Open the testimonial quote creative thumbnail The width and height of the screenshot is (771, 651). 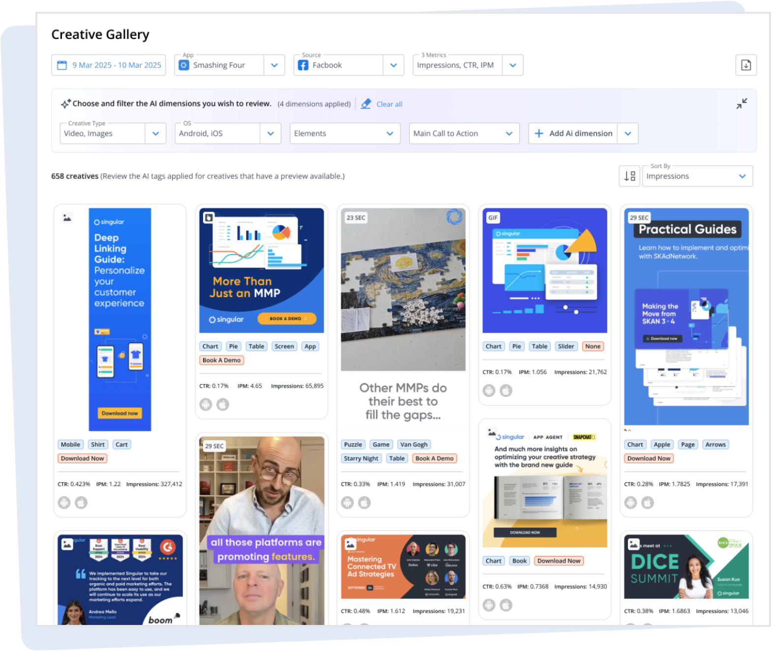(120, 580)
